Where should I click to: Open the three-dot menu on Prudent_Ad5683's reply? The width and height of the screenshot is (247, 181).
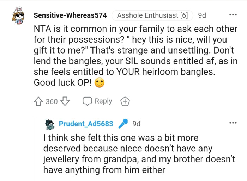pyautogui.click(x=233, y=123)
